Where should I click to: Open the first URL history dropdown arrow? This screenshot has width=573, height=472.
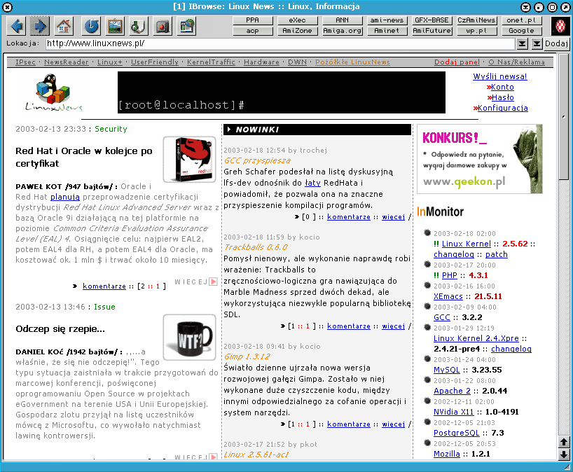pyautogui.click(x=522, y=44)
